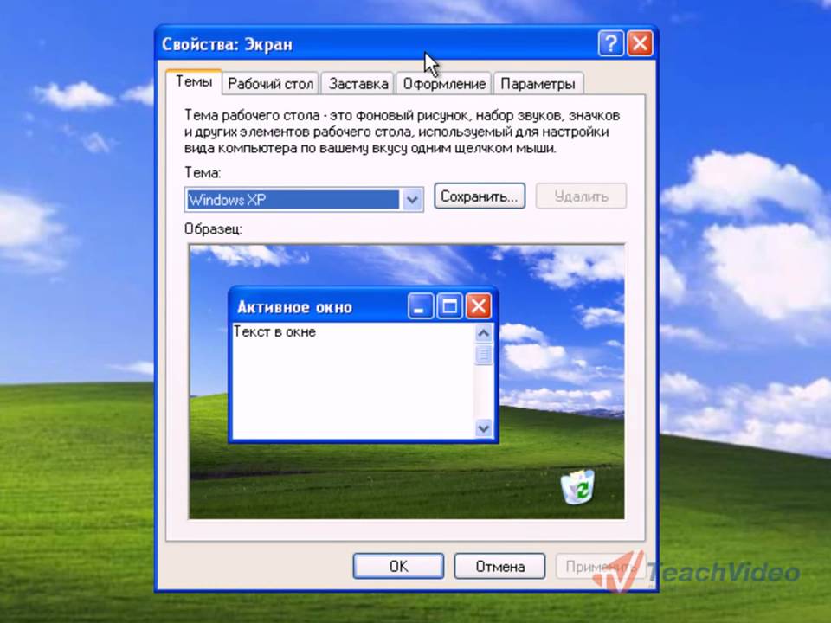The height and width of the screenshot is (623, 831).
Task: Click the Recycle Bin icon in the preview
Action: [x=578, y=487]
